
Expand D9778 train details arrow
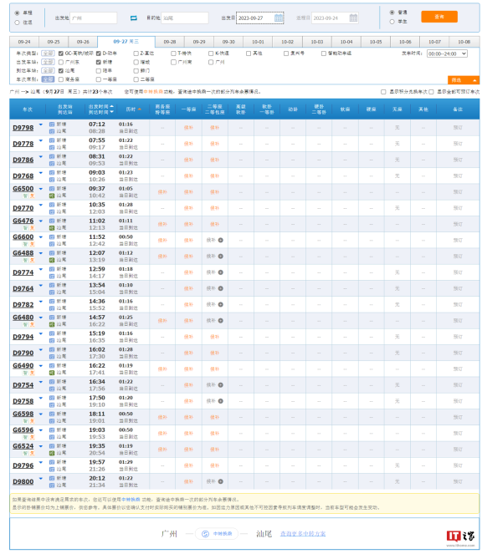(41, 140)
